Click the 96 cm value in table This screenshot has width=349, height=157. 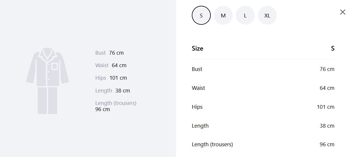(x=327, y=144)
